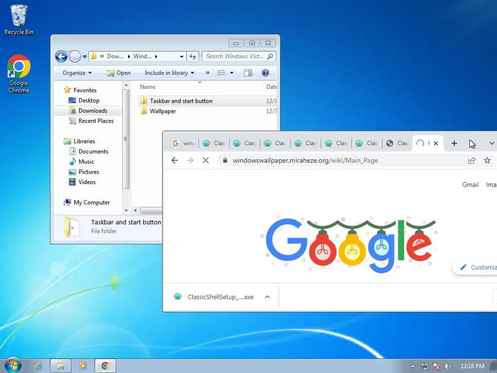The image size is (497, 373).
Task: Open Windows Media Player from taskbar
Action: pos(83,366)
